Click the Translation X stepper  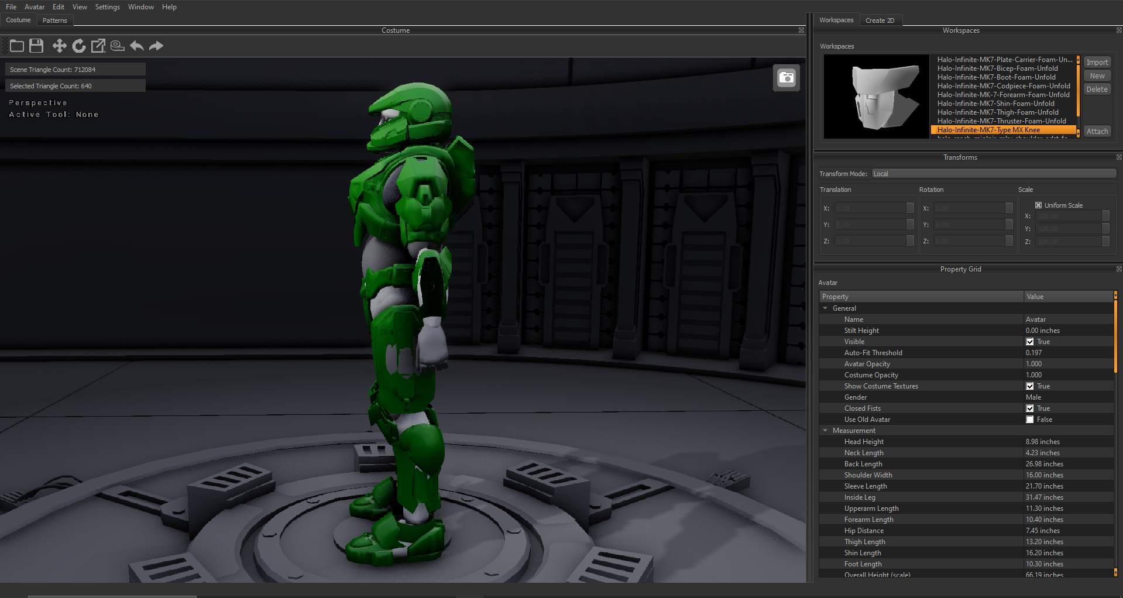pyautogui.click(x=910, y=208)
